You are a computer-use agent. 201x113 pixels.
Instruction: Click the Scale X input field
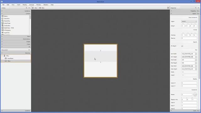(189, 103)
